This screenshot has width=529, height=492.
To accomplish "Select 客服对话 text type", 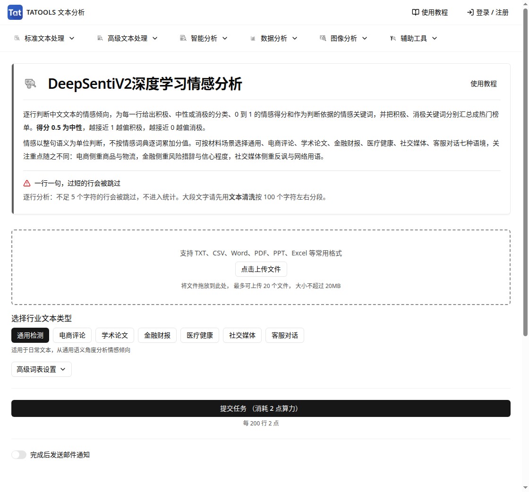I will [x=285, y=336].
